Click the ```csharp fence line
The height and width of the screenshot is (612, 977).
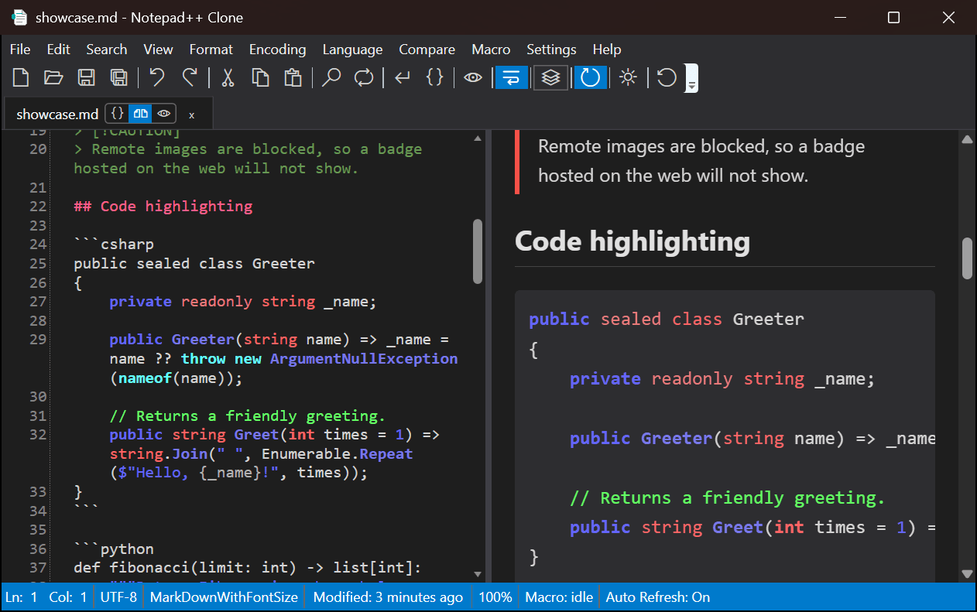click(114, 244)
